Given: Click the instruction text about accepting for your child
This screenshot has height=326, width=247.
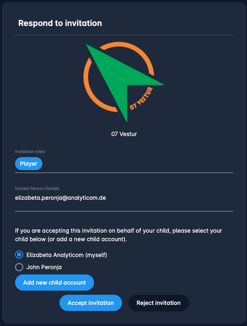Looking at the screenshot, I should click(x=118, y=235).
